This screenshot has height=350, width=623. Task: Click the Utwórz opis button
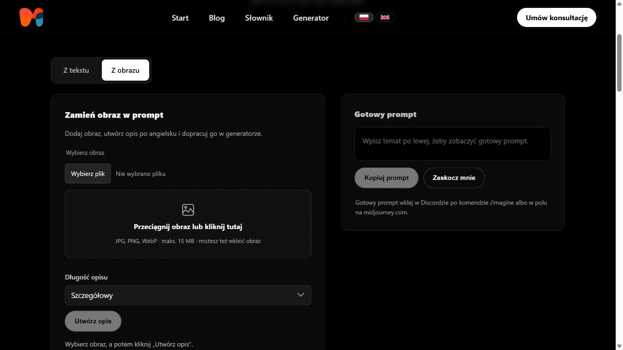tap(93, 321)
